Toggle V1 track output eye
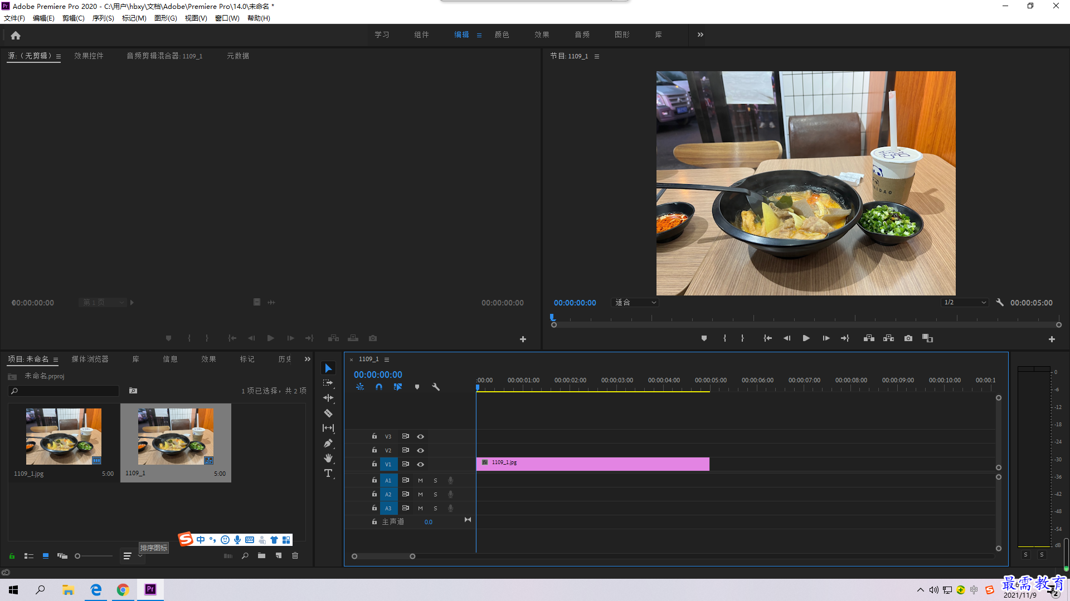 (421, 465)
